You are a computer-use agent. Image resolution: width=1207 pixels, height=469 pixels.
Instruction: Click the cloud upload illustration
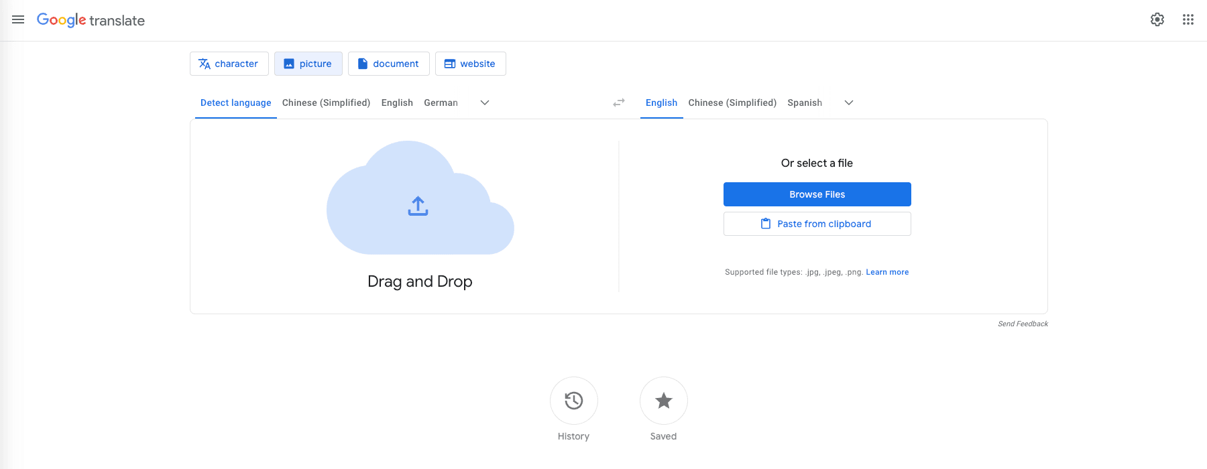[x=420, y=198]
